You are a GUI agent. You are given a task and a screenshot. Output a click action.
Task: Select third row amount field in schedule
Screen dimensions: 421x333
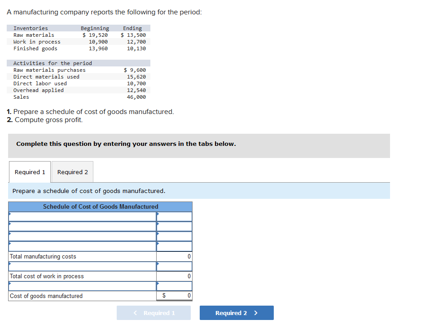click(174, 237)
